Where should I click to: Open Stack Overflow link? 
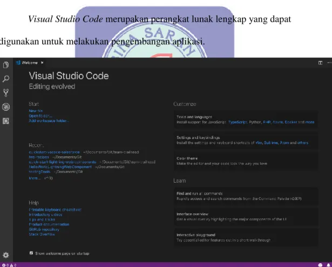click(42, 235)
